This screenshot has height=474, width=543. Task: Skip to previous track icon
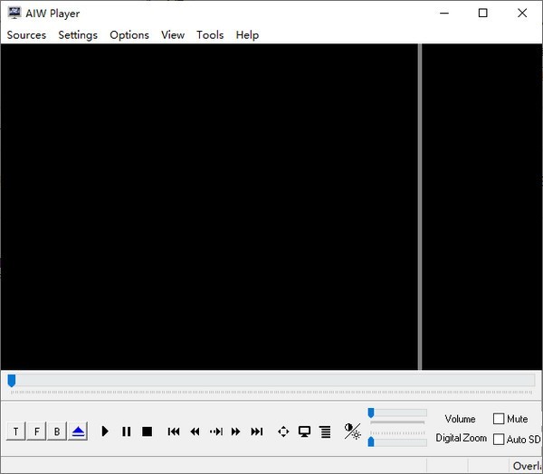[x=174, y=431]
